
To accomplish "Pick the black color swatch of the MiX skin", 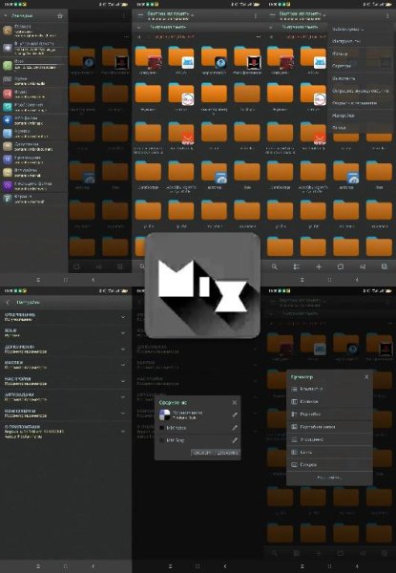I will pyautogui.click(x=161, y=428).
